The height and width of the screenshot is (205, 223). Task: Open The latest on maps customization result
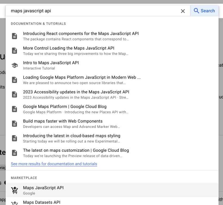(76, 150)
